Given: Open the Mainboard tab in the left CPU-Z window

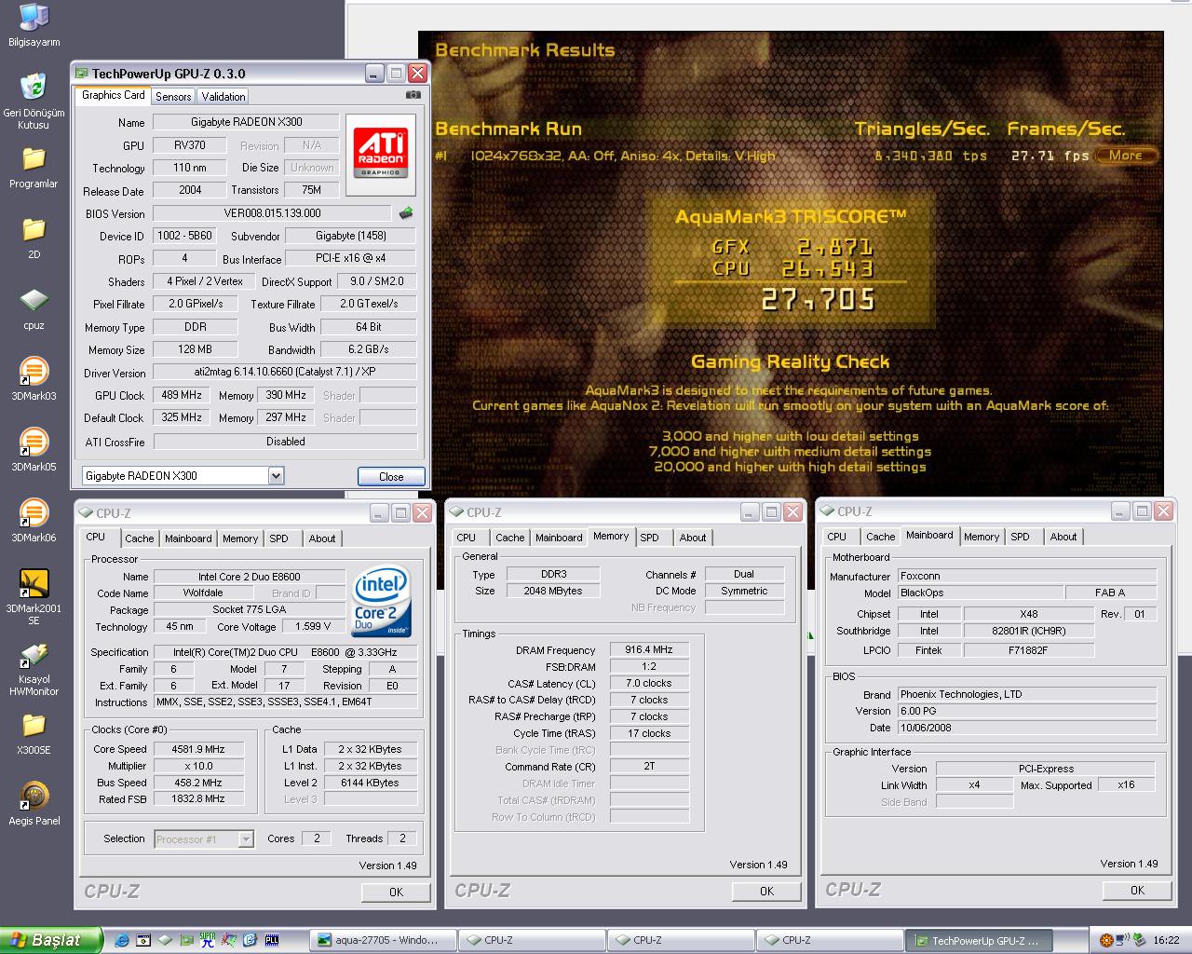Looking at the screenshot, I should (x=188, y=538).
